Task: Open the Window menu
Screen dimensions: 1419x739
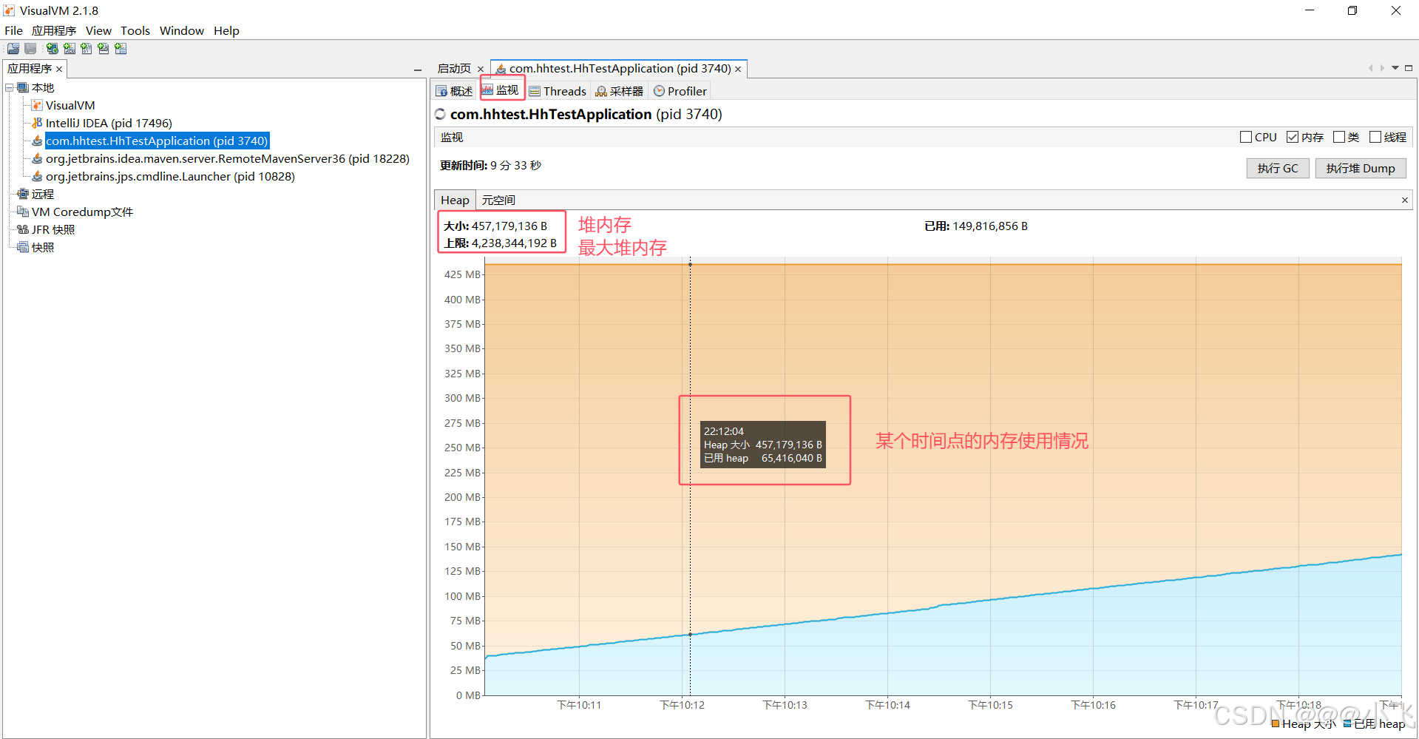Action: pyautogui.click(x=182, y=31)
